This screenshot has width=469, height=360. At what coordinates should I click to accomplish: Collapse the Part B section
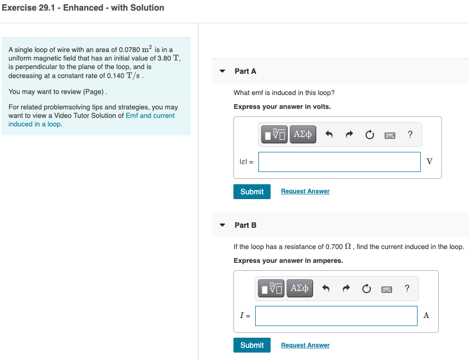222,225
